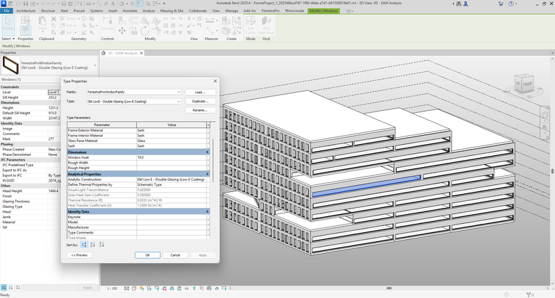Click the Delete X icon in Modify panel
555x298 pixels.
180,33
